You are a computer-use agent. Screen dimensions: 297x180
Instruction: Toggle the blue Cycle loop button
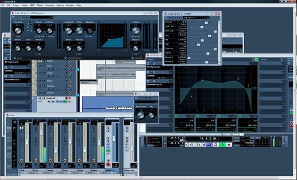(x=209, y=145)
